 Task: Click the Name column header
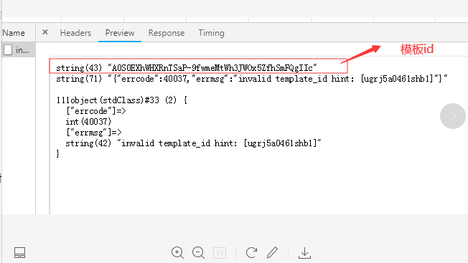[14, 33]
